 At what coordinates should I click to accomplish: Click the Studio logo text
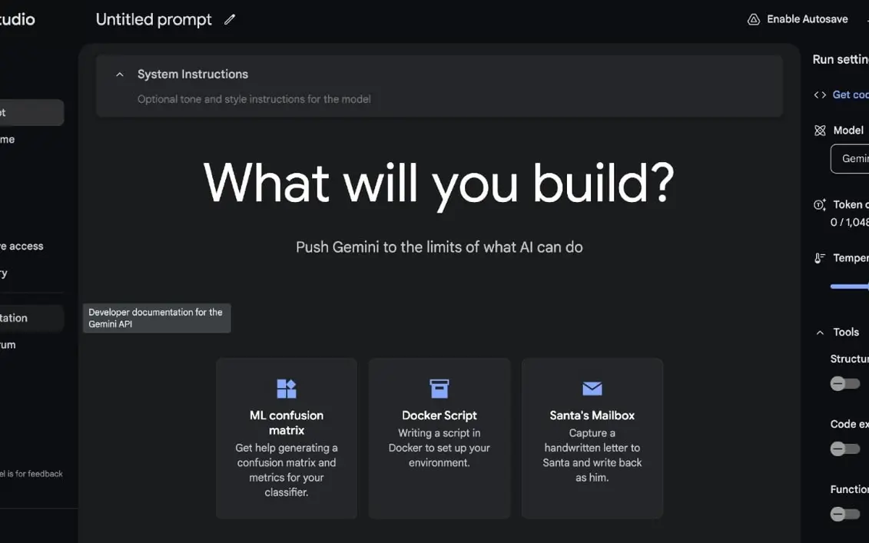[17, 19]
